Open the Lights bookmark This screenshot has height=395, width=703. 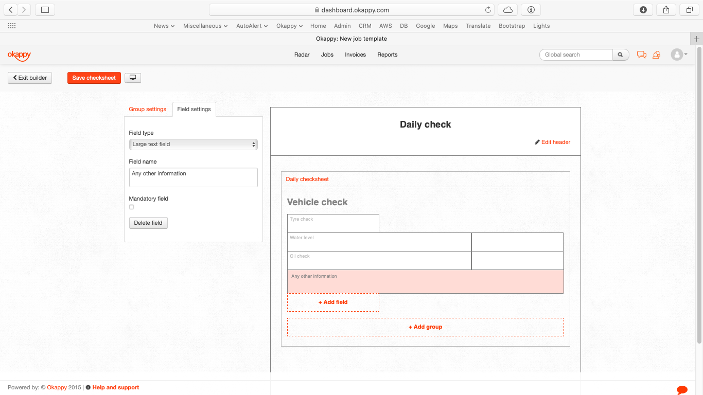[x=541, y=26]
